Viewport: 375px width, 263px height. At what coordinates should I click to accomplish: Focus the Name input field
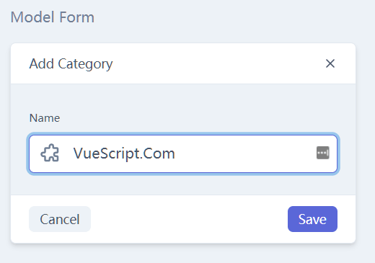(183, 153)
